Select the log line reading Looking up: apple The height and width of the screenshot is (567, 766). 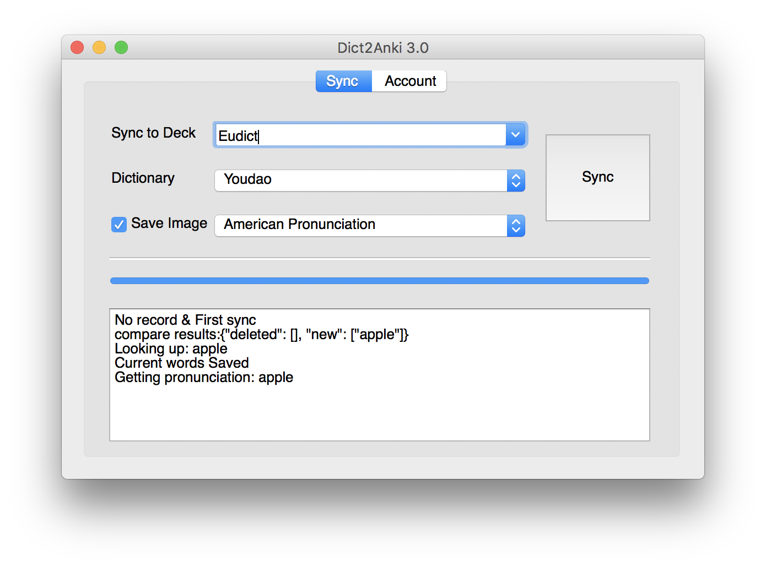click(170, 348)
